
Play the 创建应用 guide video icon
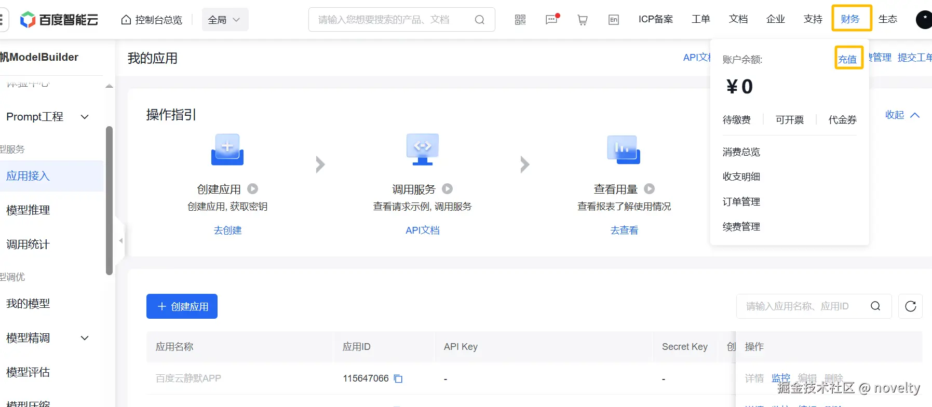253,189
